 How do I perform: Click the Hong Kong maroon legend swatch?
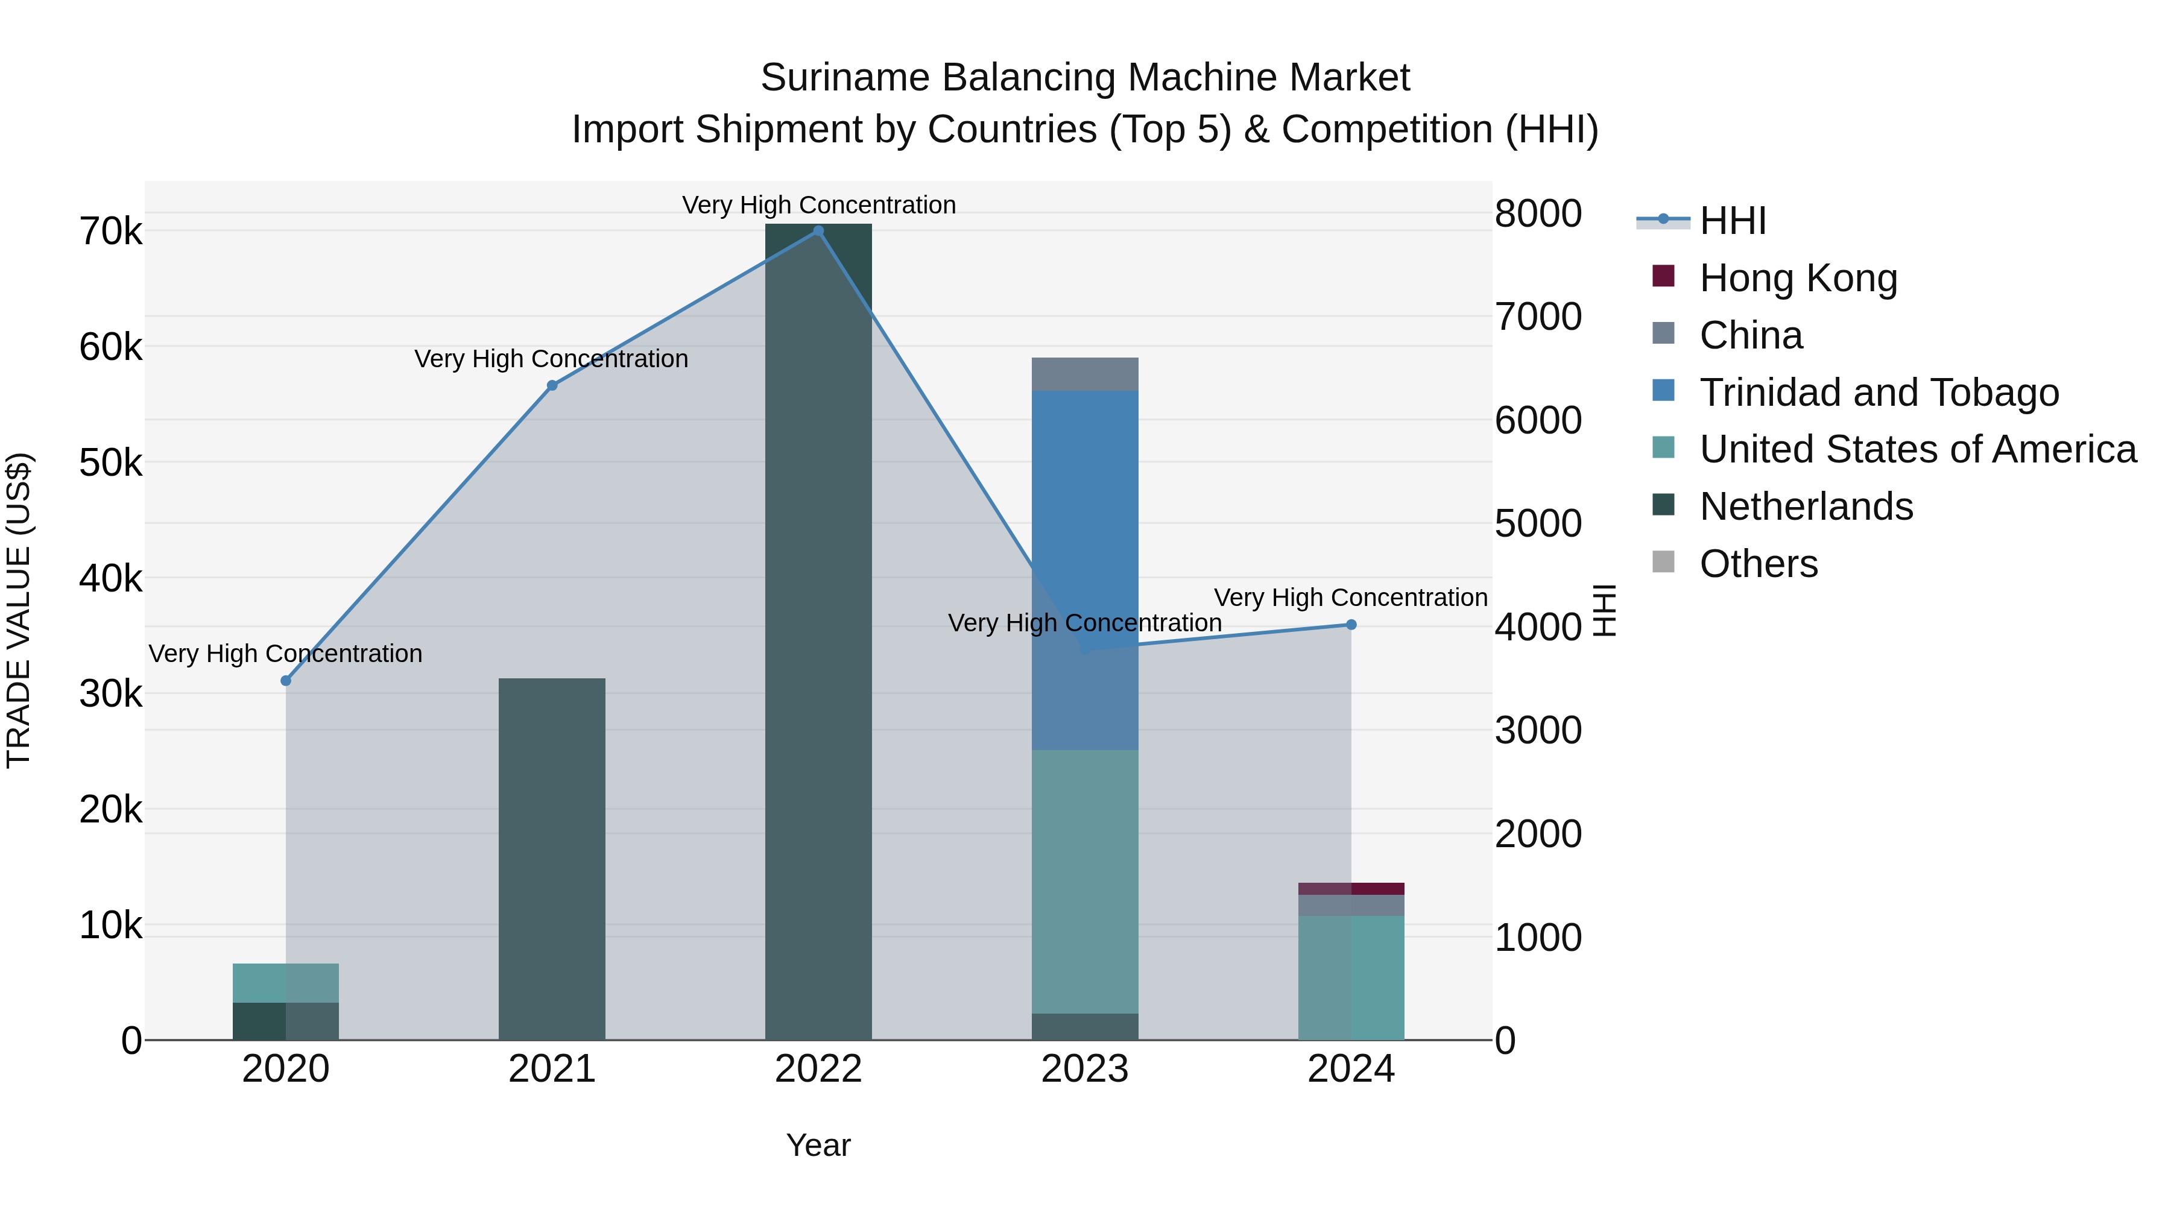[1664, 276]
